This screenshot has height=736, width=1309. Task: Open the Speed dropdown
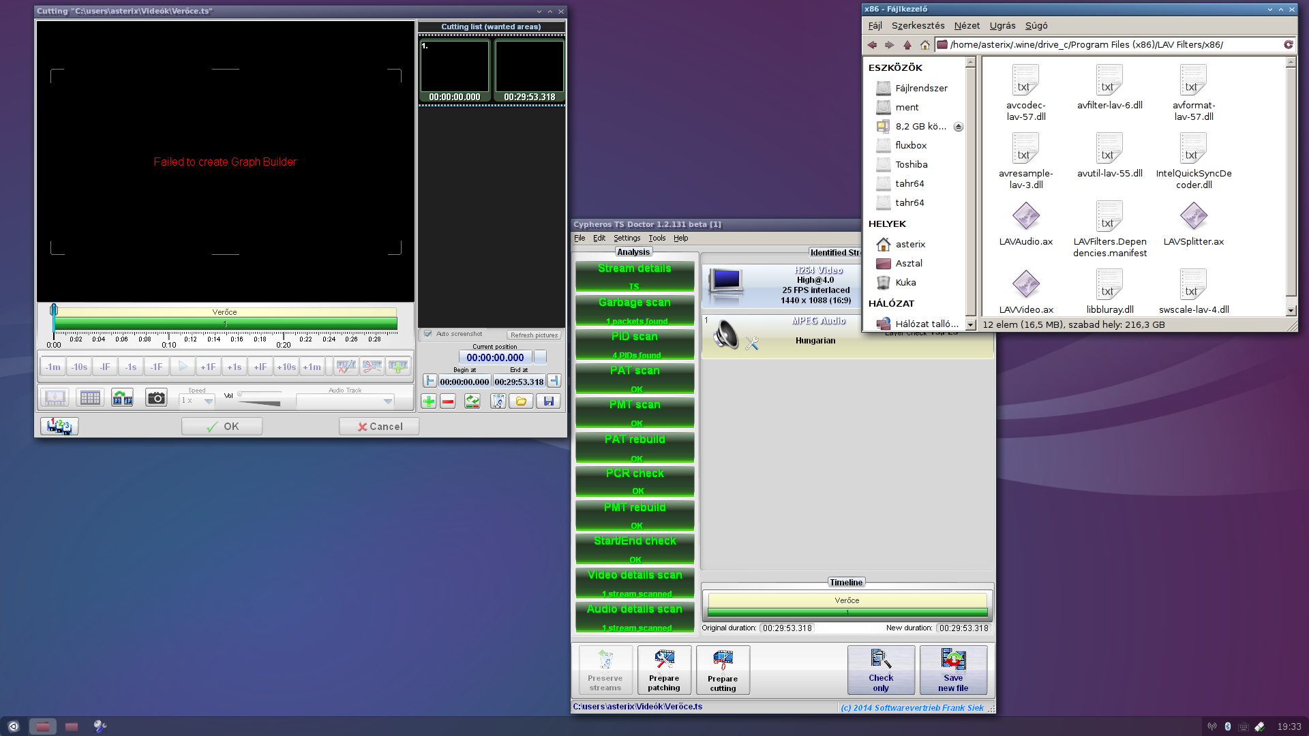tap(196, 401)
